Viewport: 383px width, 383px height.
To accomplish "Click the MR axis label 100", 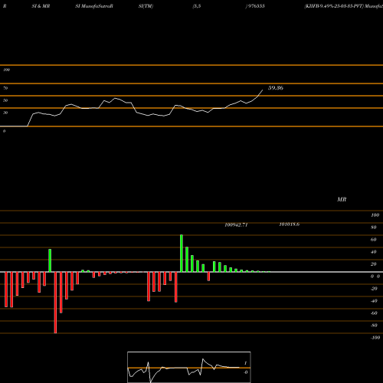I will (375, 215).
